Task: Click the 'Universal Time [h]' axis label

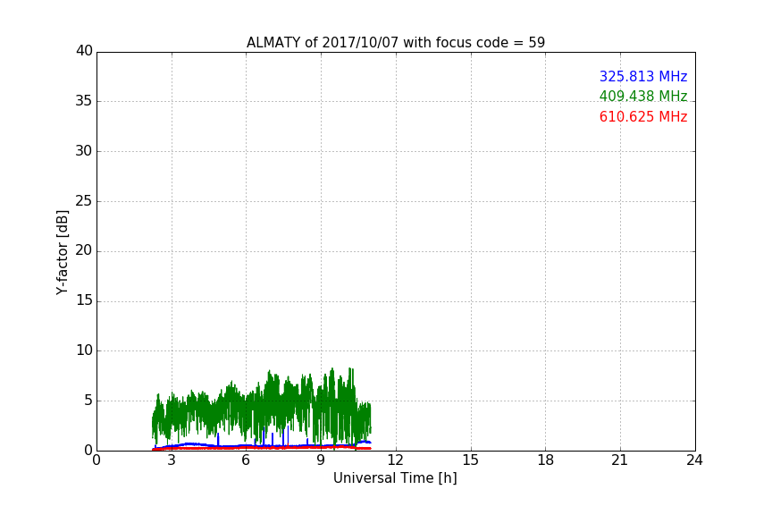Action: [395, 478]
